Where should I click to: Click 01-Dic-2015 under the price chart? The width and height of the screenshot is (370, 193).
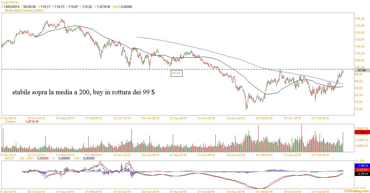tap(292, 118)
